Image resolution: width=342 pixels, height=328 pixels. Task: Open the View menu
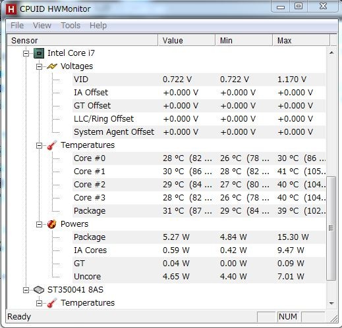tap(42, 26)
